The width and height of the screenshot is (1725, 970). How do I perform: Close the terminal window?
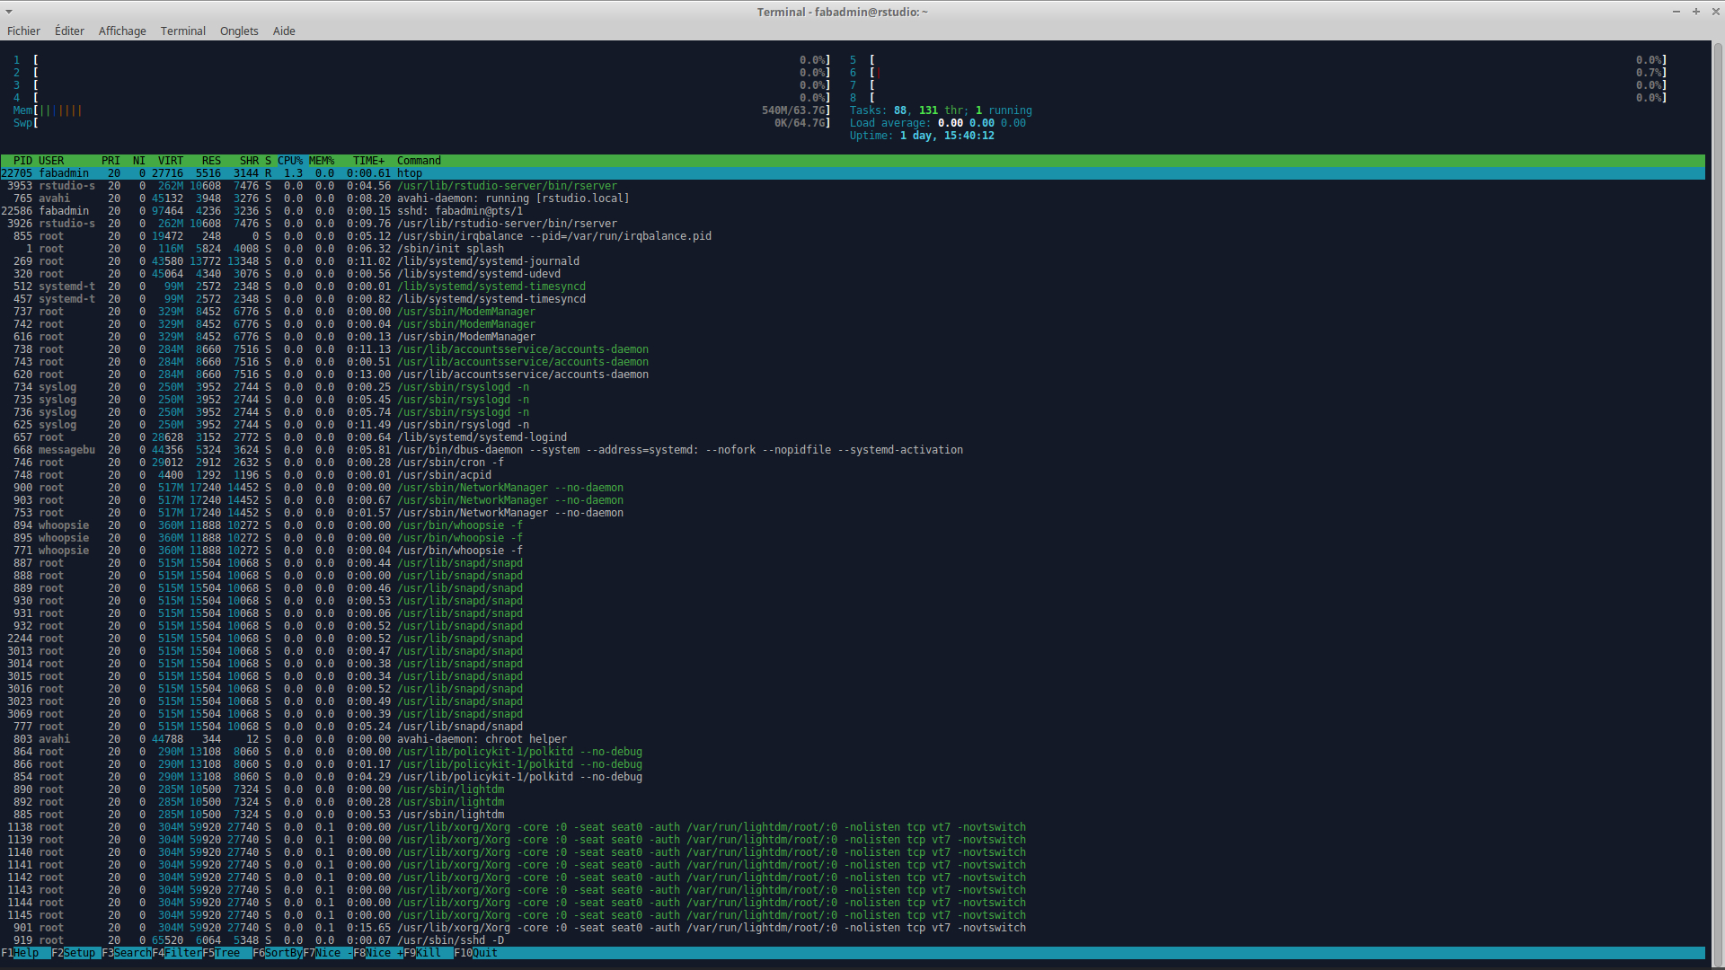tap(1715, 12)
